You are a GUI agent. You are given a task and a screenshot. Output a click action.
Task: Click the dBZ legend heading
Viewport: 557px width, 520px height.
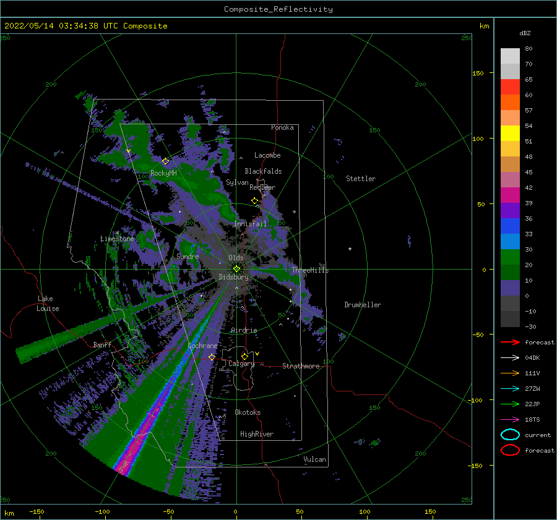click(x=525, y=33)
